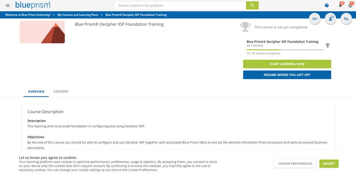The width and height of the screenshot is (356, 174).
Task: Open Cookie Preferences
Action: 295,164
